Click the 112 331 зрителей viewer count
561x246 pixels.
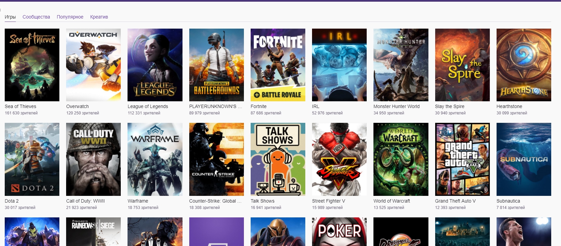(x=144, y=113)
